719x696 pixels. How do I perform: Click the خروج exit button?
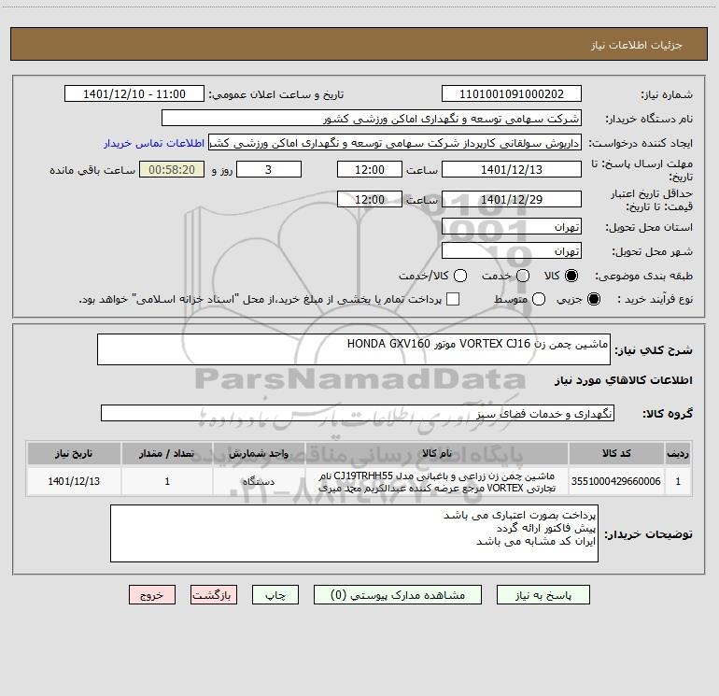(152, 595)
